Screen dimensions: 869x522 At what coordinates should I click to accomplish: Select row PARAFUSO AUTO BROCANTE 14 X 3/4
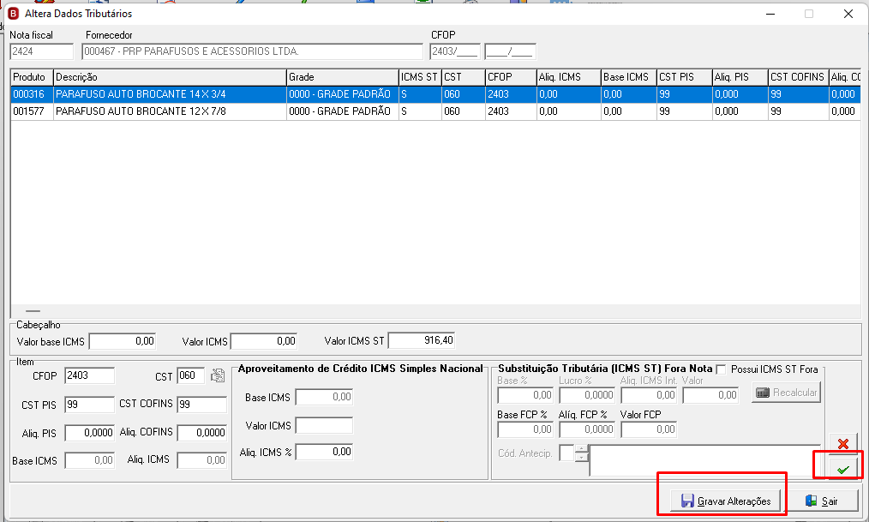tap(435, 94)
